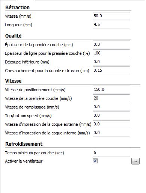Click the Vitesse de positionnement field
Screen dimensions: 146x193
pos(111,89)
